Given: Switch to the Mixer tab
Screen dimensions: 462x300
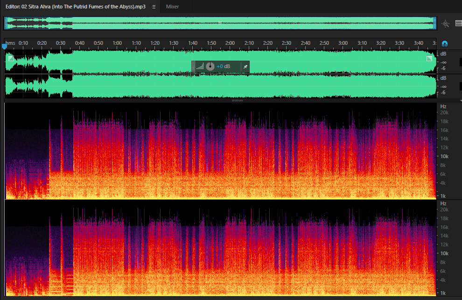Looking at the screenshot, I should (172, 7).
